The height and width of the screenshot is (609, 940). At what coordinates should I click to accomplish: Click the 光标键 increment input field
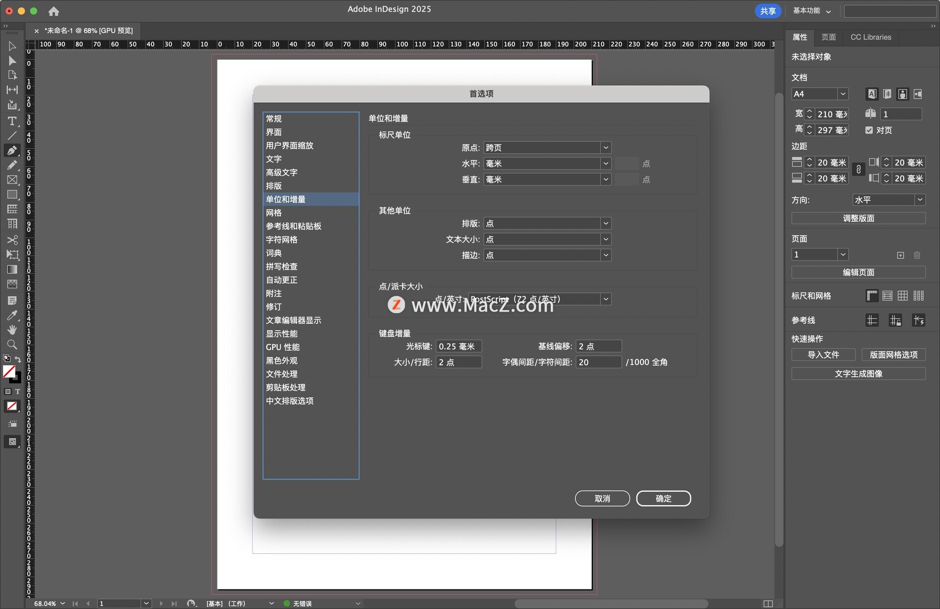click(x=458, y=346)
